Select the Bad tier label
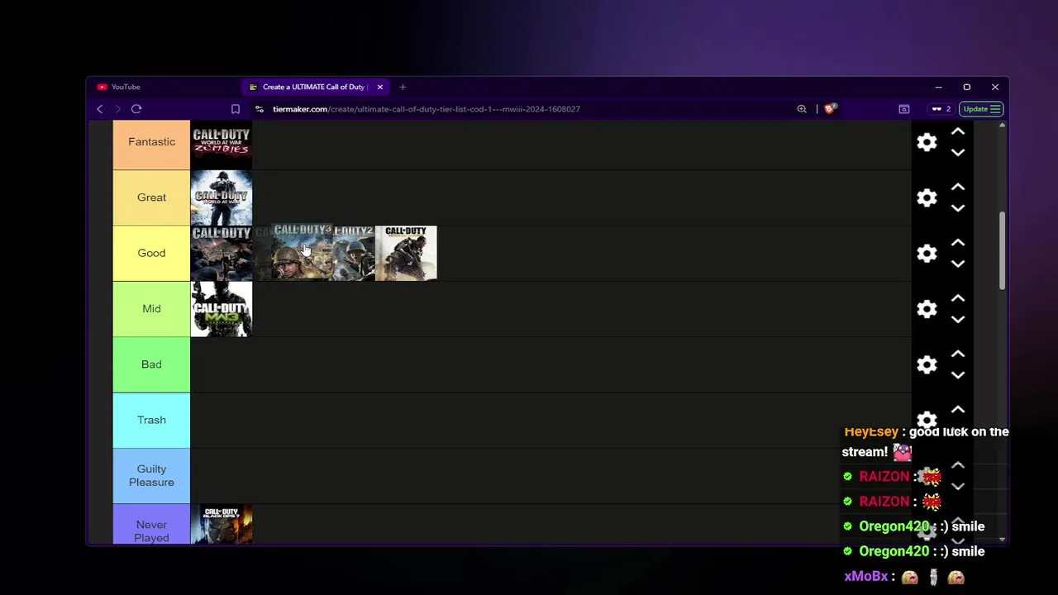Viewport: 1058px width, 595px height. [x=151, y=364]
